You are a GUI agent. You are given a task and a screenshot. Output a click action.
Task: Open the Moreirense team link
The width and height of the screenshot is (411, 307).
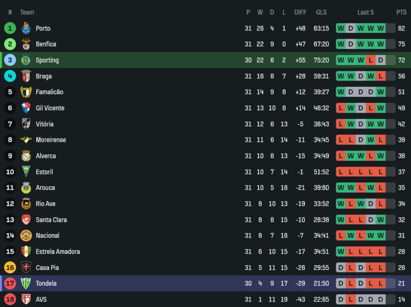coord(51,140)
